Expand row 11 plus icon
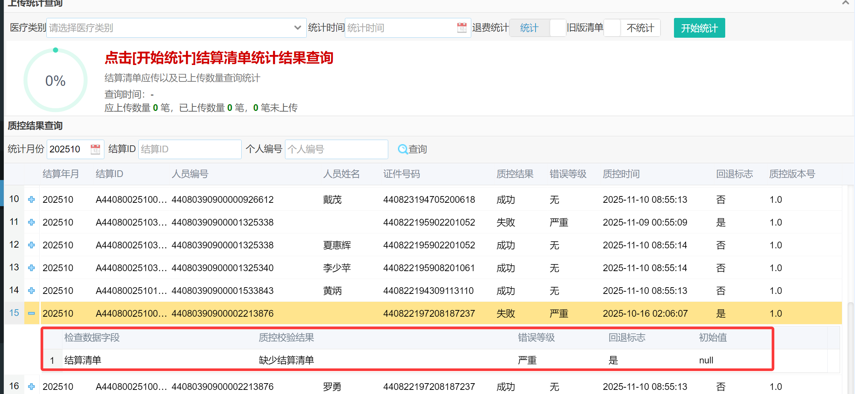The width and height of the screenshot is (855, 394). [x=31, y=222]
